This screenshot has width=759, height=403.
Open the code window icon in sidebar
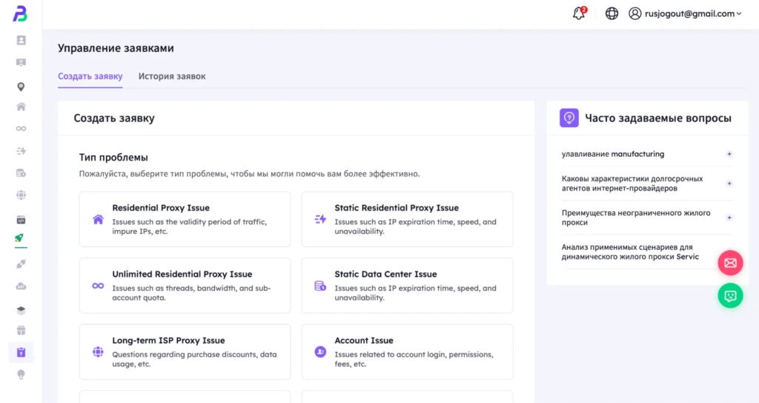coord(21,220)
